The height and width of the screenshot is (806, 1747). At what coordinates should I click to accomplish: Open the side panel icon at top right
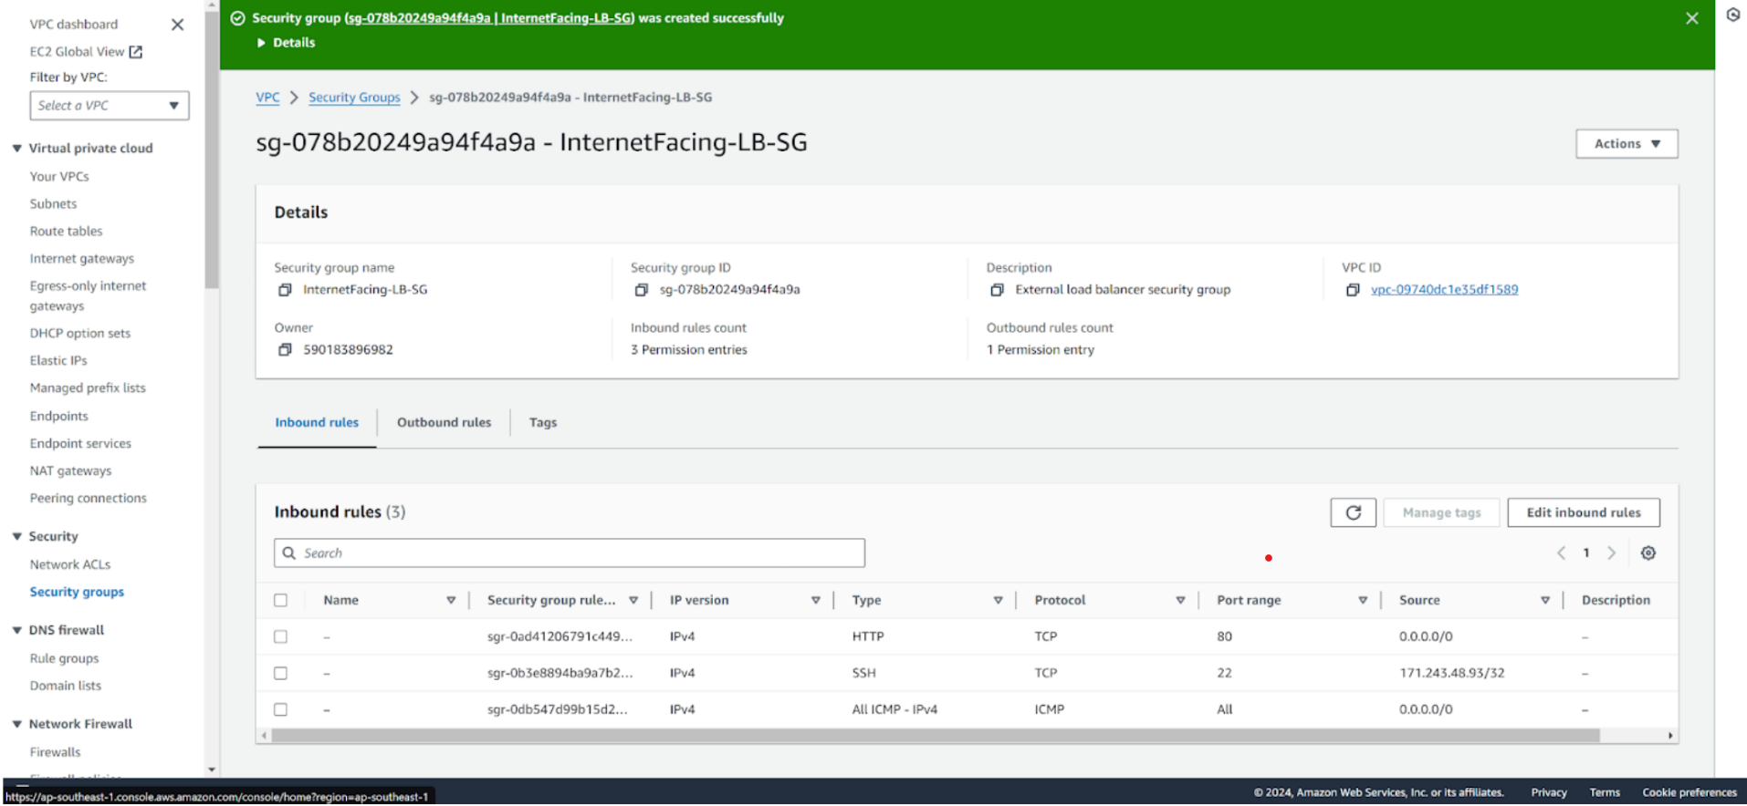1732,15
